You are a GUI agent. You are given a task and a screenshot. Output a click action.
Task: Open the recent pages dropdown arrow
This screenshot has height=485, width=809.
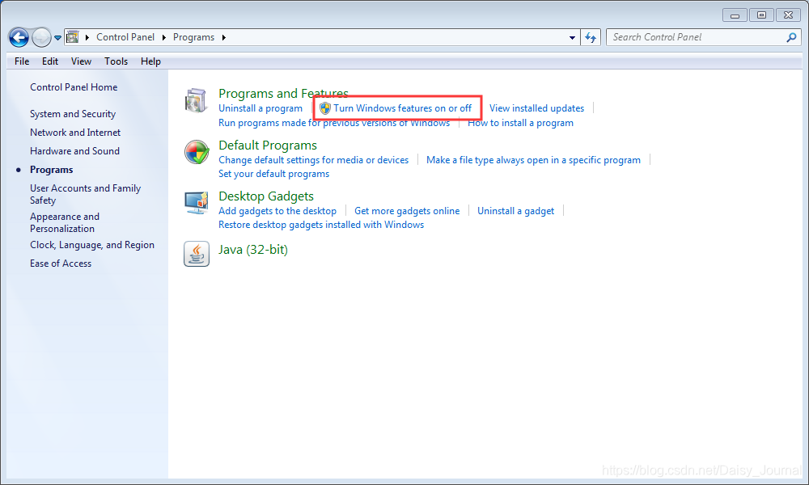point(57,38)
